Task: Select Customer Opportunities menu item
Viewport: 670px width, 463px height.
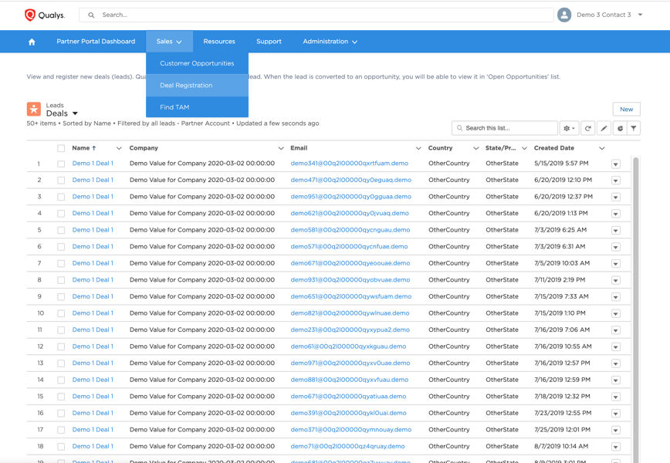Action: coord(197,63)
